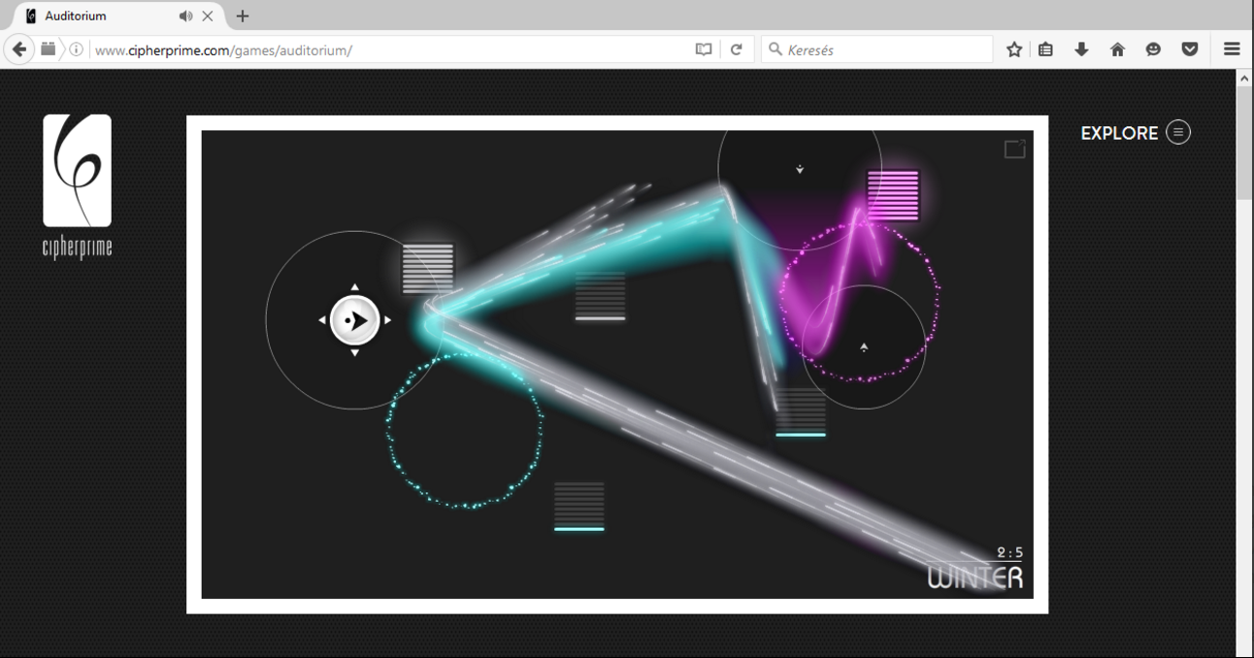Open a new tab with the plus button

point(243,16)
